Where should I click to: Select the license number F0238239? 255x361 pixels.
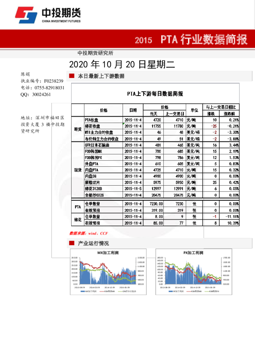(54, 81)
